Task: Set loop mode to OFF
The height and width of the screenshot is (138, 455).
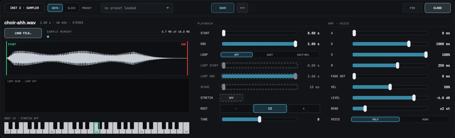Action: [x=237, y=55]
